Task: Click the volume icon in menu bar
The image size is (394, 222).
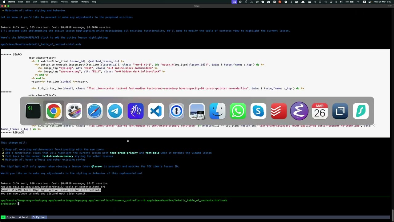Action: point(341,2)
